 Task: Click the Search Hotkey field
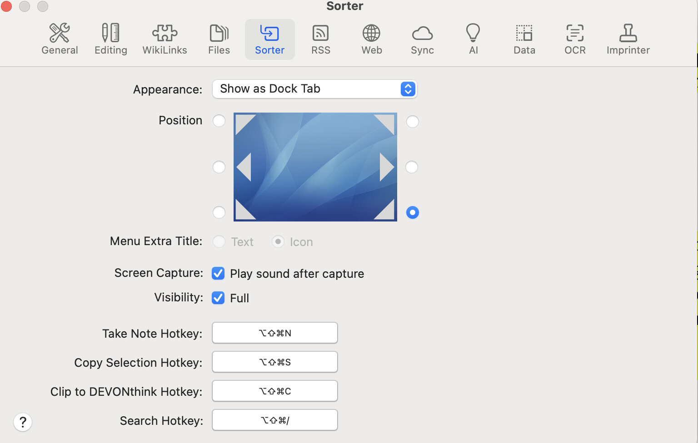pos(274,420)
